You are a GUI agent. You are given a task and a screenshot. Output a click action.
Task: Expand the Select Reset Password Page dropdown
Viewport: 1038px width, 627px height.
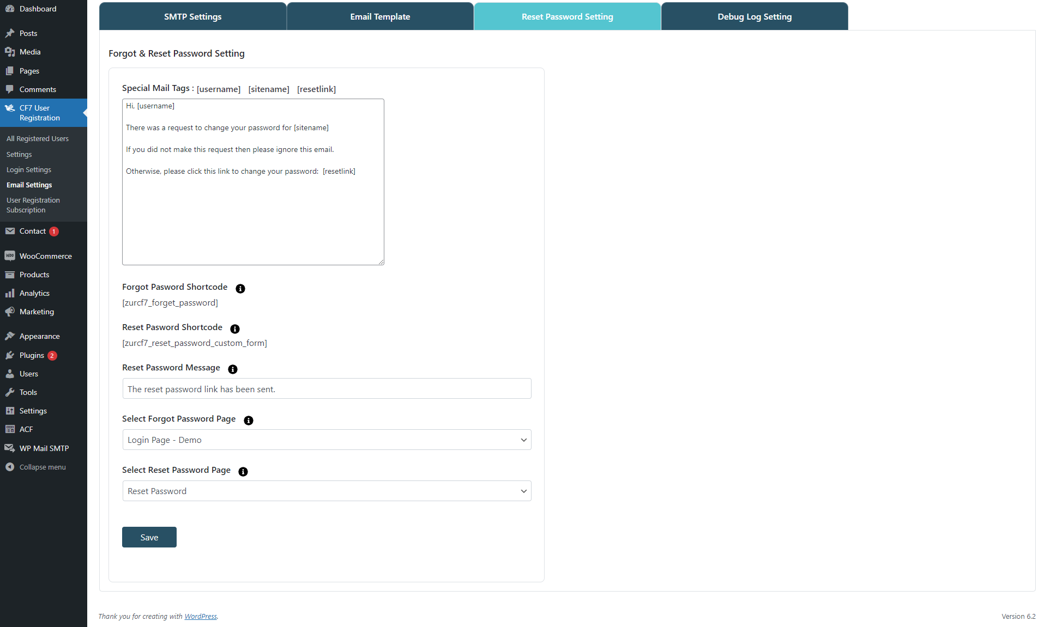coord(327,491)
